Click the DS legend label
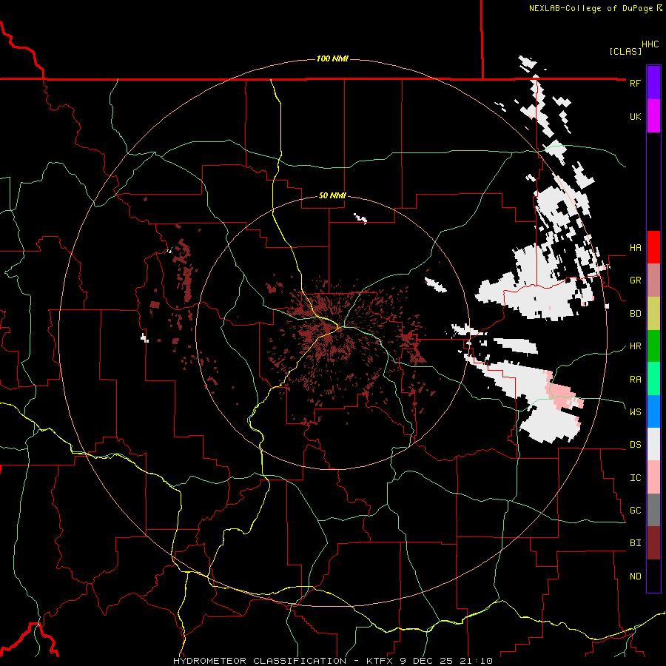 click(635, 445)
